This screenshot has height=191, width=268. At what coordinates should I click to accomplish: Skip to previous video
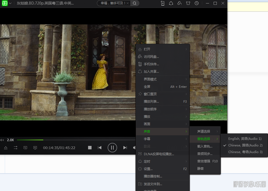[x=100, y=147]
